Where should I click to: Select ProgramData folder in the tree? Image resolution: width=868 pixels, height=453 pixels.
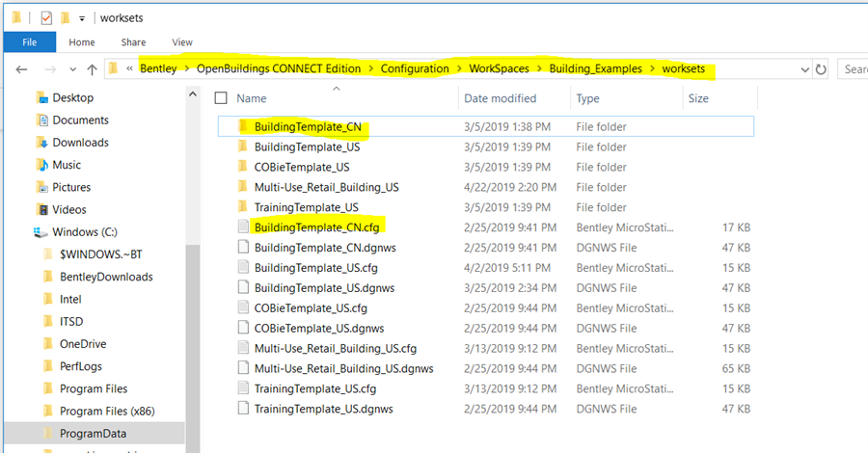[93, 434]
